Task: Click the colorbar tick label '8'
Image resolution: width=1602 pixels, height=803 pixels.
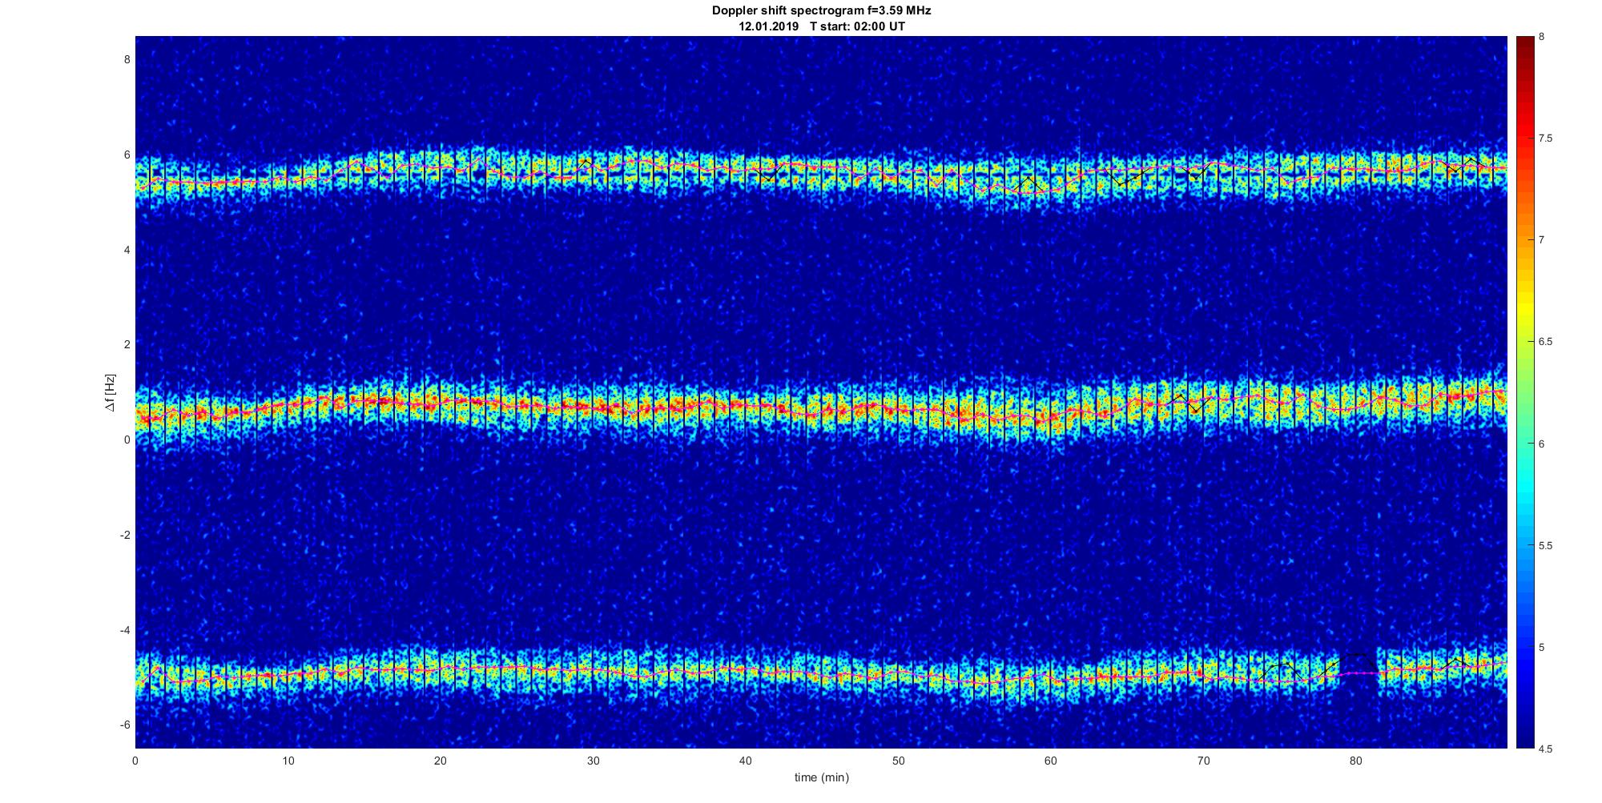Action: pos(1542,37)
